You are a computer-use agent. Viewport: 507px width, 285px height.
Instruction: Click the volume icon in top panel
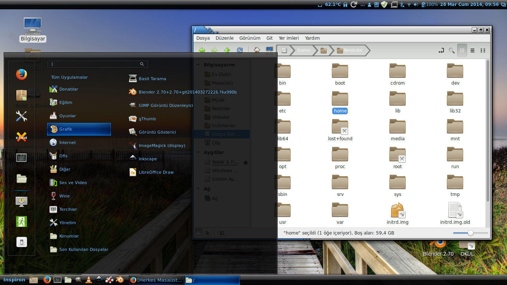416,4
